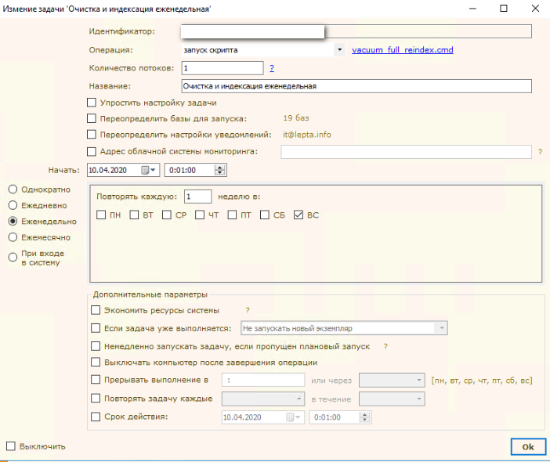Click the Идентификатор field

pyautogui.click(x=356, y=31)
